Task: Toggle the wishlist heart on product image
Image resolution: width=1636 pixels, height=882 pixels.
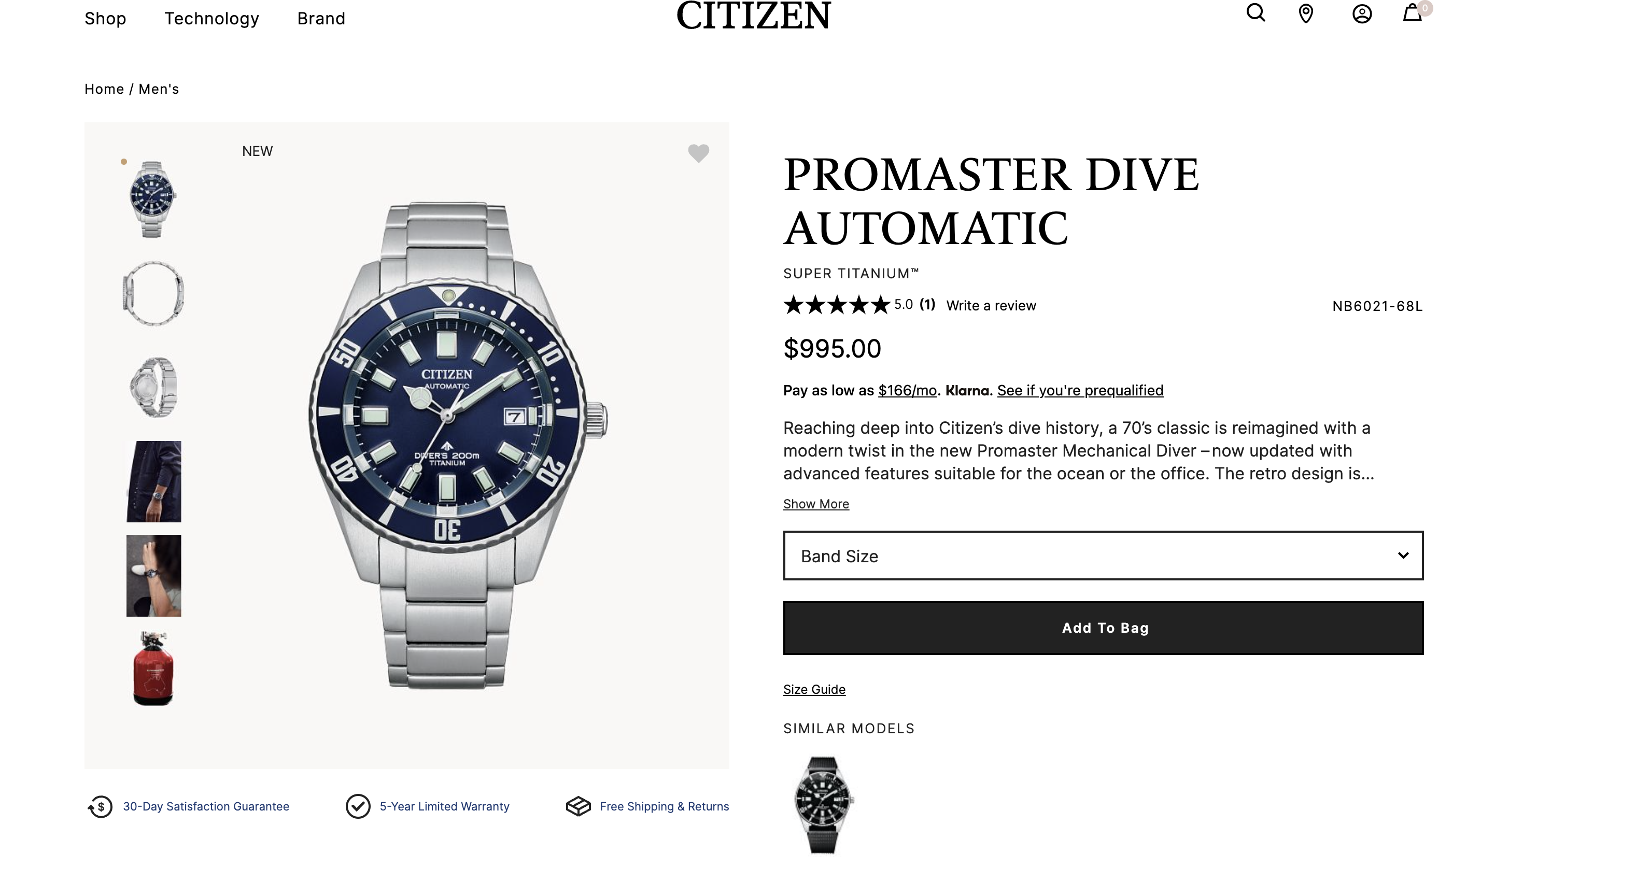Action: tap(699, 153)
